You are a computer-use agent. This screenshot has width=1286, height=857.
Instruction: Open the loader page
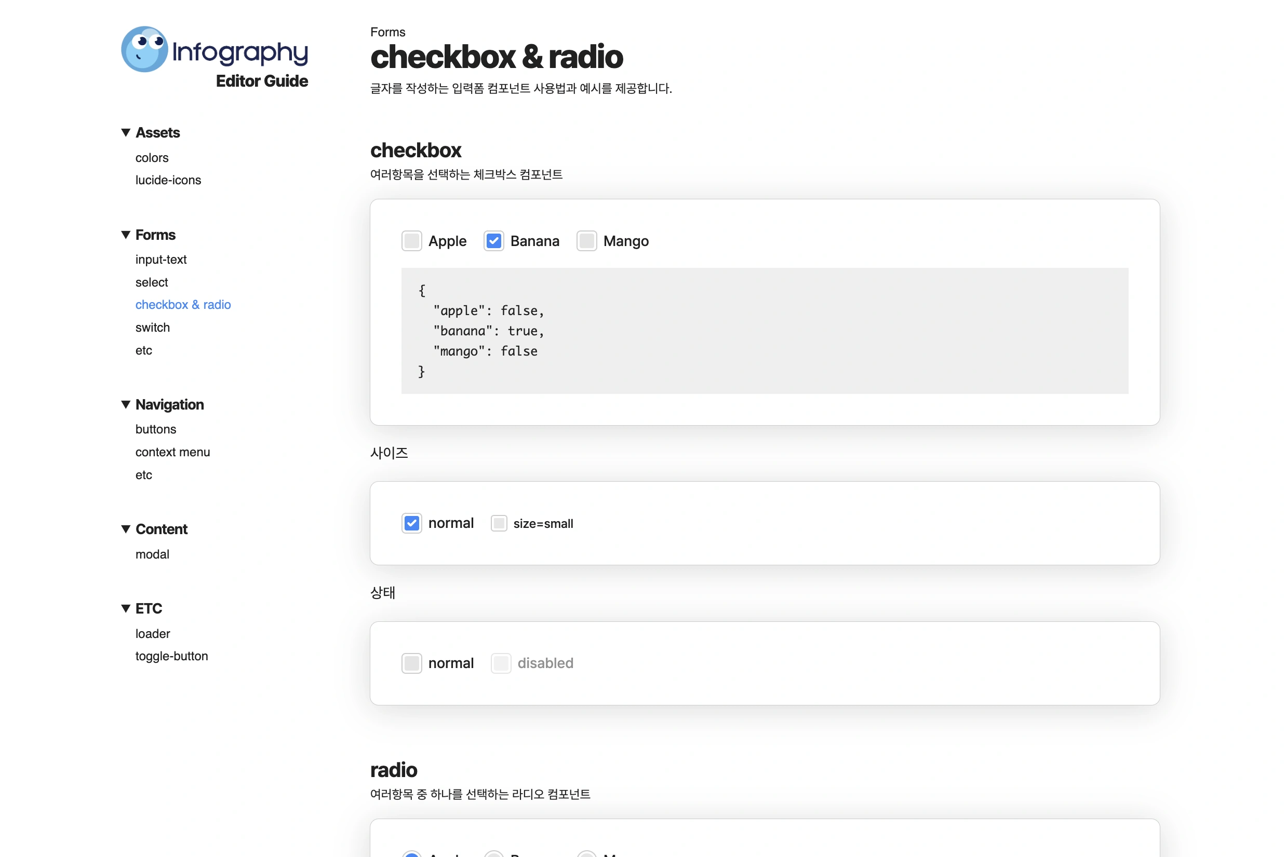click(153, 634)
